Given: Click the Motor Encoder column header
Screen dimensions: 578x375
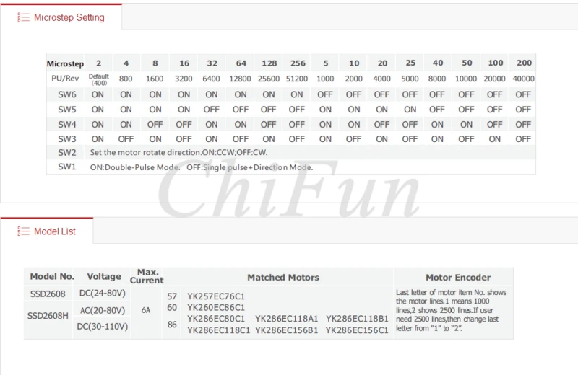Looking at the screenshot, I should coord(458,278).
